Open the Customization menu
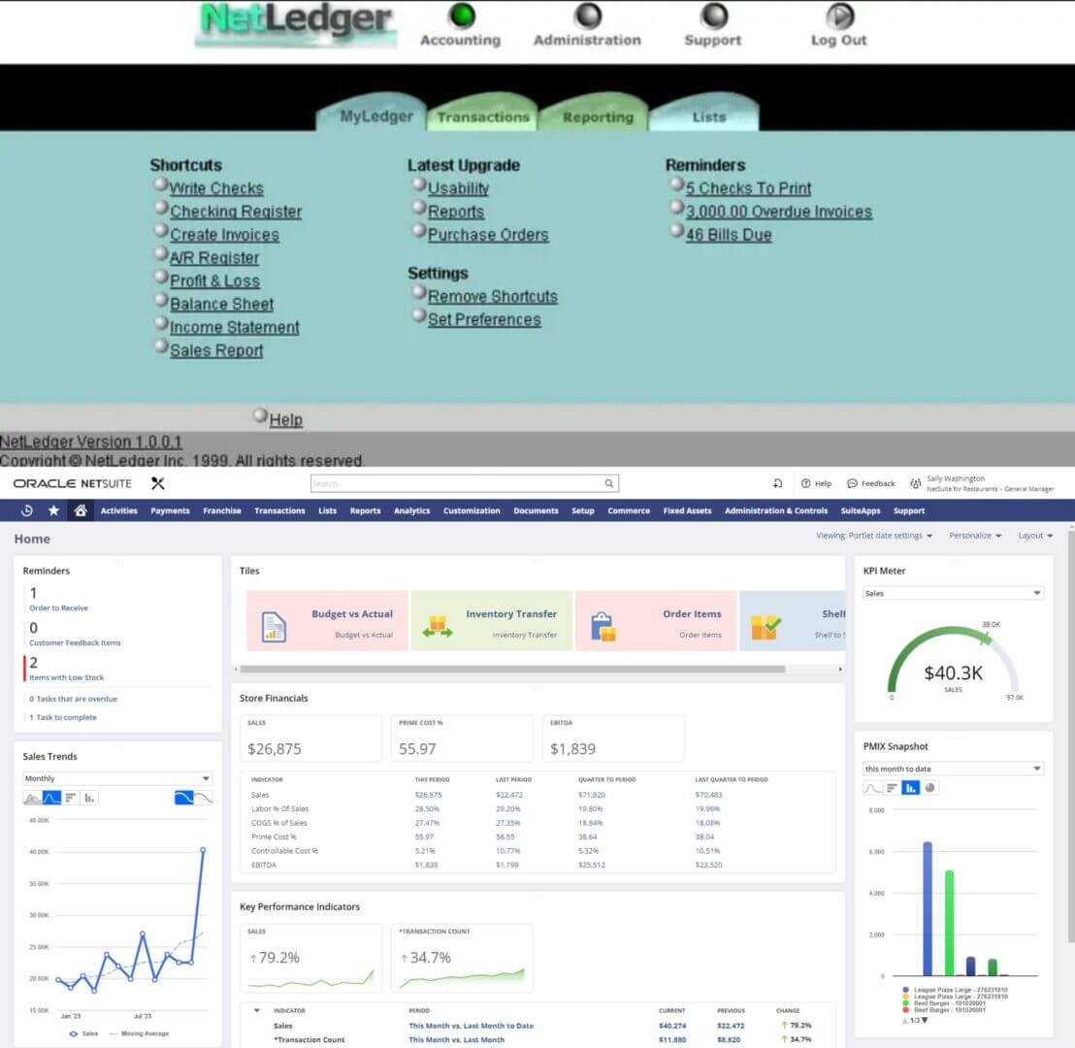The image size is (1075, 1048). (471, 511)
